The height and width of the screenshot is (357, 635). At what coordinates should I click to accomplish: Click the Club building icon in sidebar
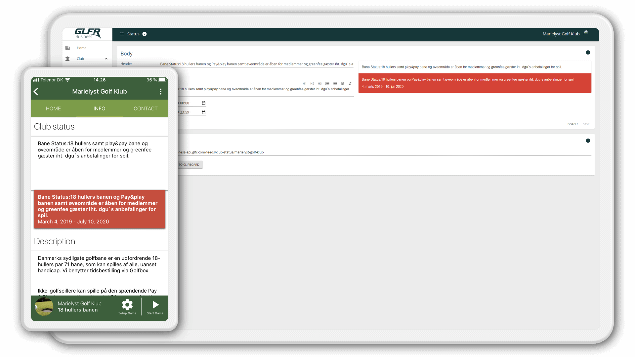67,59
